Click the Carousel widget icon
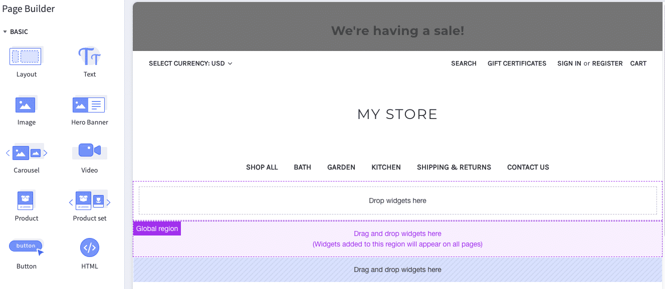 pyautogui.click(x=26, y=152)
